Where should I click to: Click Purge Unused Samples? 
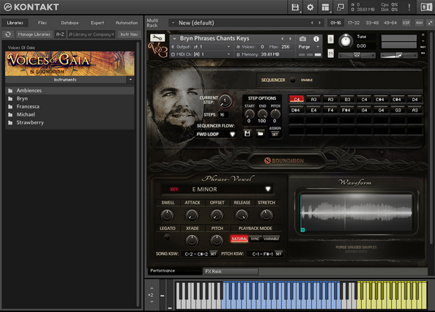[356, 247]
